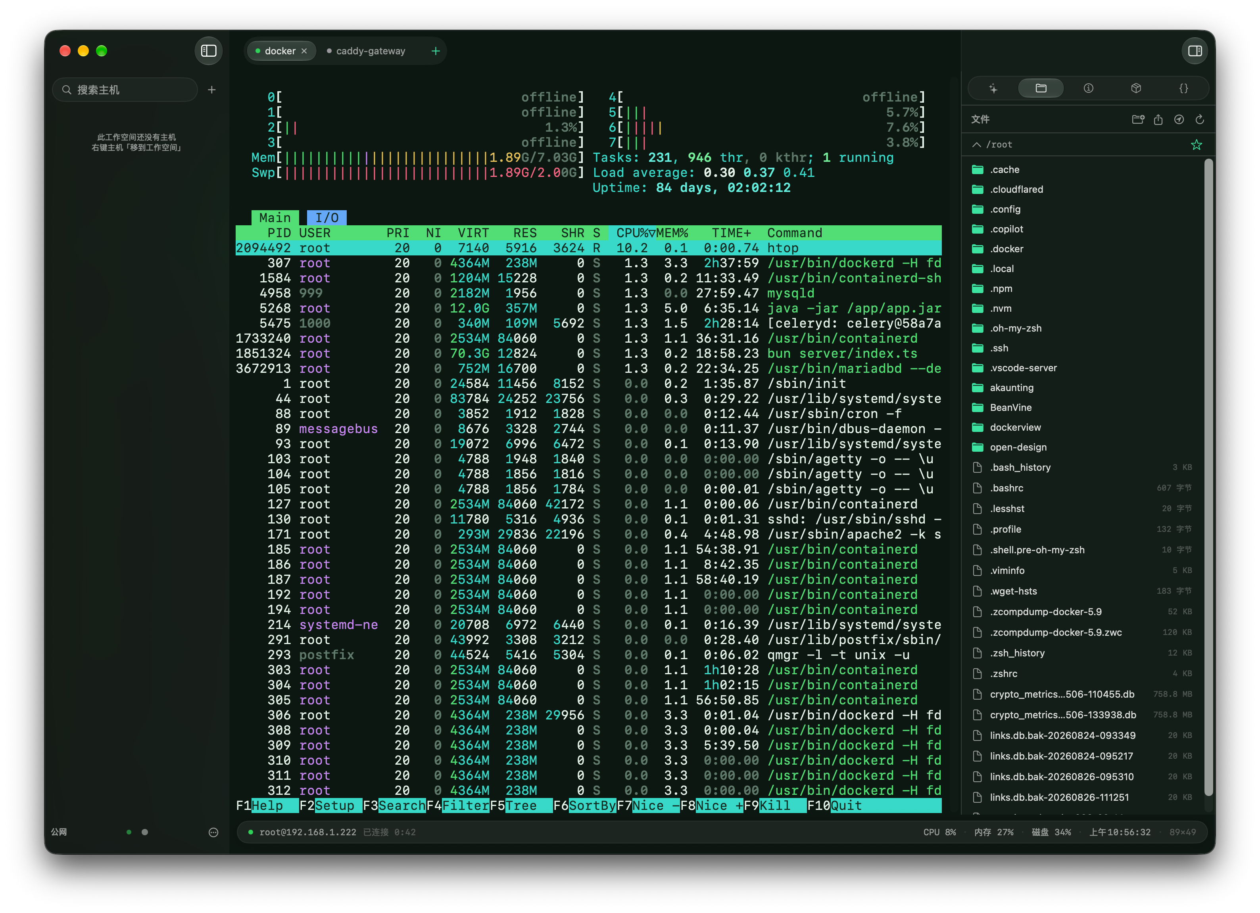The height and width of the screenshot is (913, 1260).
Task: Collapse the /root path chevron
Action: [x=976, y=144]
